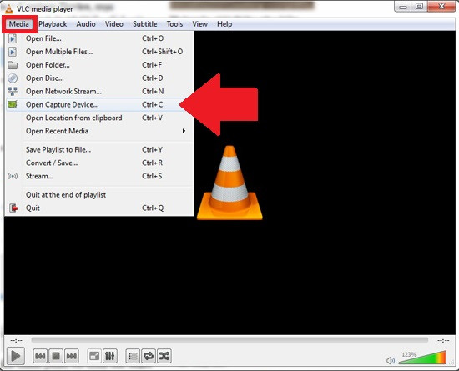Maximize the VLC window
The image size is (459, 371).
(419, 7)
